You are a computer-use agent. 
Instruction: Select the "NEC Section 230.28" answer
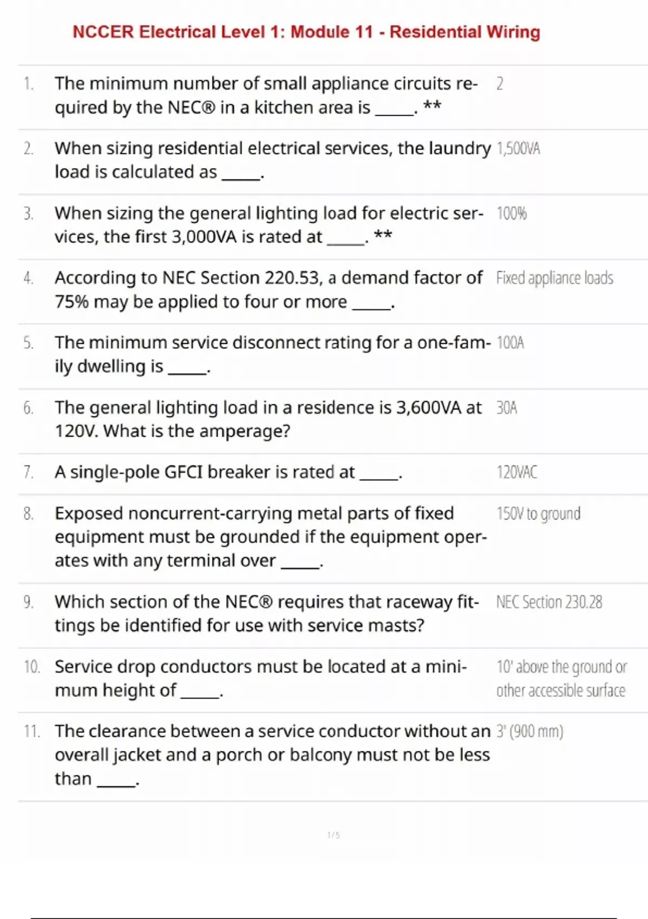(x=549, y=602)
